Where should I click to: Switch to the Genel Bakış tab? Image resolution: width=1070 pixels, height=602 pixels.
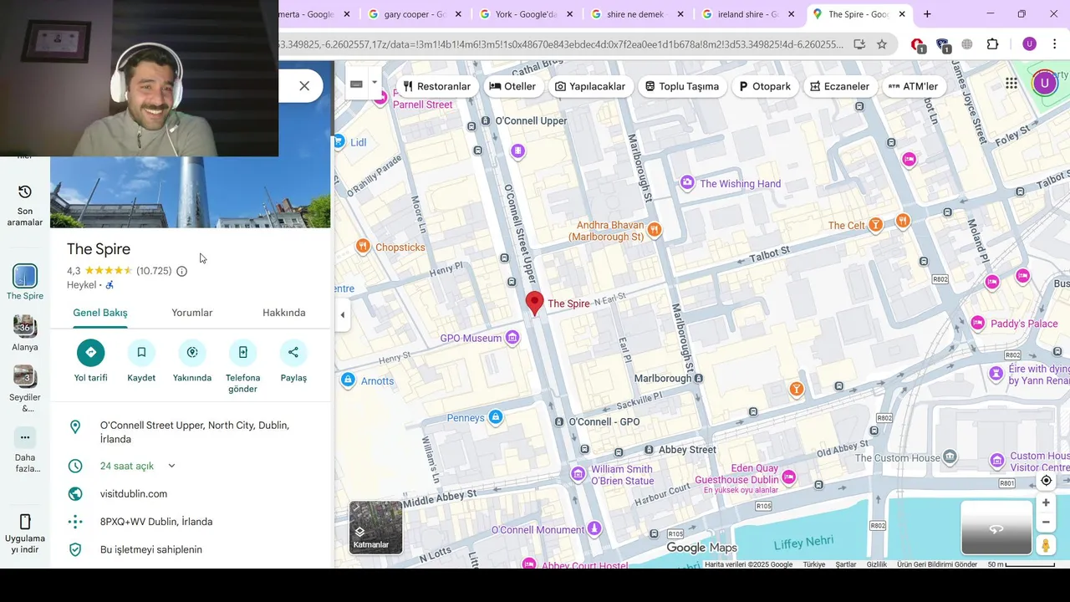coord(100,313)
